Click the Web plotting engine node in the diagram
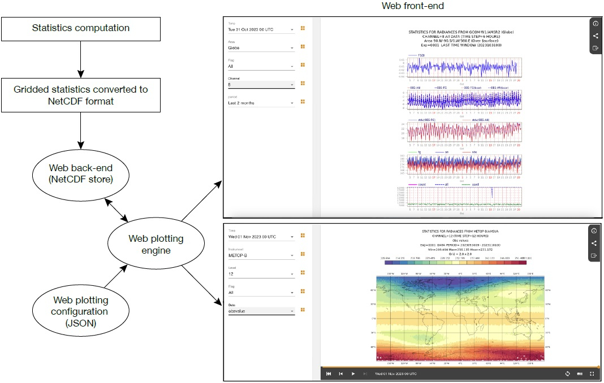This screenshot has height=383, width=604. point(155,245)
